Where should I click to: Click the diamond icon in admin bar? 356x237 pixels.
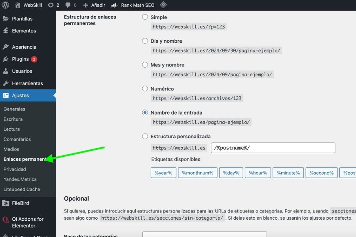tap(163, 5)
